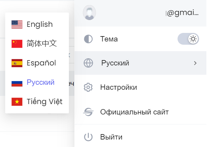Click the power icon beside Выйти
The height and width of the screenshot is (147, 215).
(x=88, y=137)
